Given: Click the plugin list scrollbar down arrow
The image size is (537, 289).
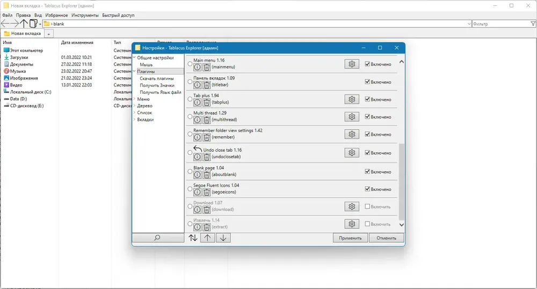Looking at the screenshot, I should tap(401, 225).
